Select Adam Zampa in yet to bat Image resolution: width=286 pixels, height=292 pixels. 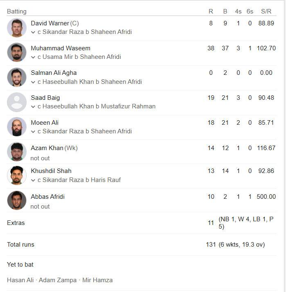tap(58, 280)
